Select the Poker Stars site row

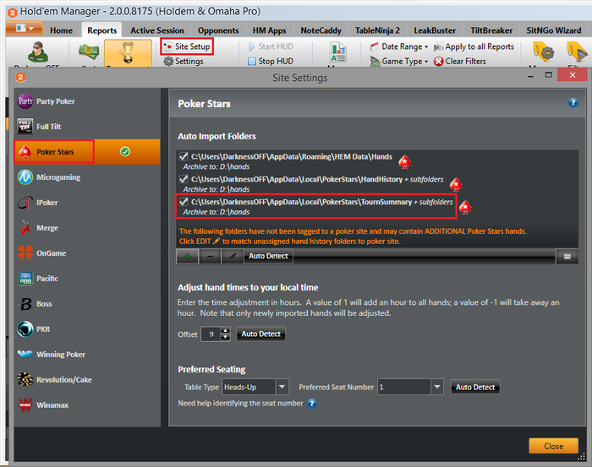point(87,151)
